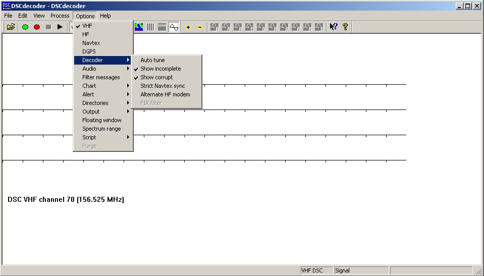The image size is (484, 276).
Task: Run script button number 9
Action: tap(307, 27)
